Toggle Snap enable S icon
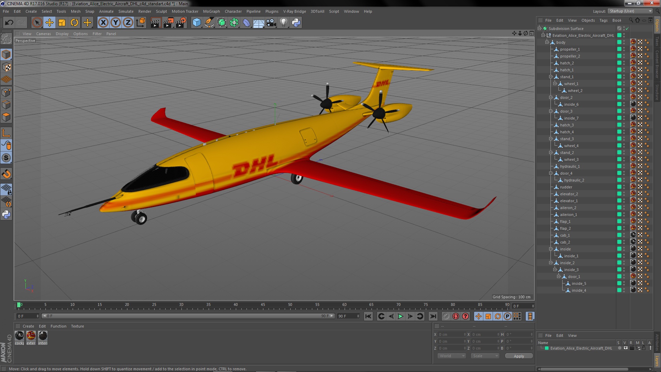Image resolution: width=661 pixels, height=372 pixels. (x=6, y=158)
